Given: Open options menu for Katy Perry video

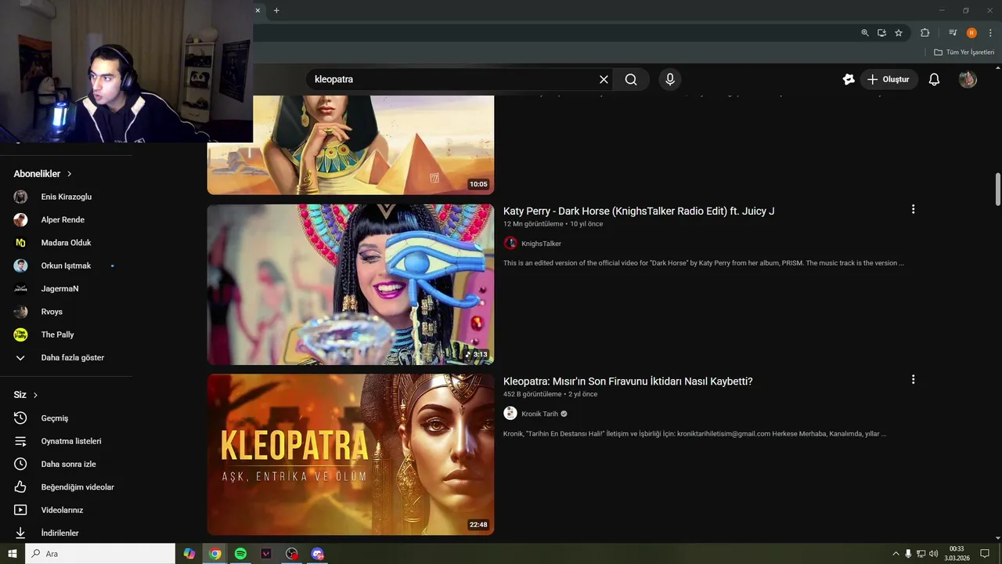Looking at the screenshot, I should point(913,209).
